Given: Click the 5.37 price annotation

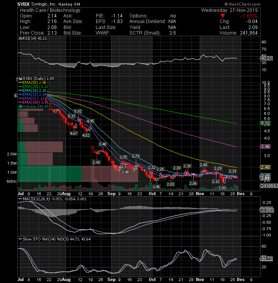Looking at the screenshot, I should [x=71, y=116].
